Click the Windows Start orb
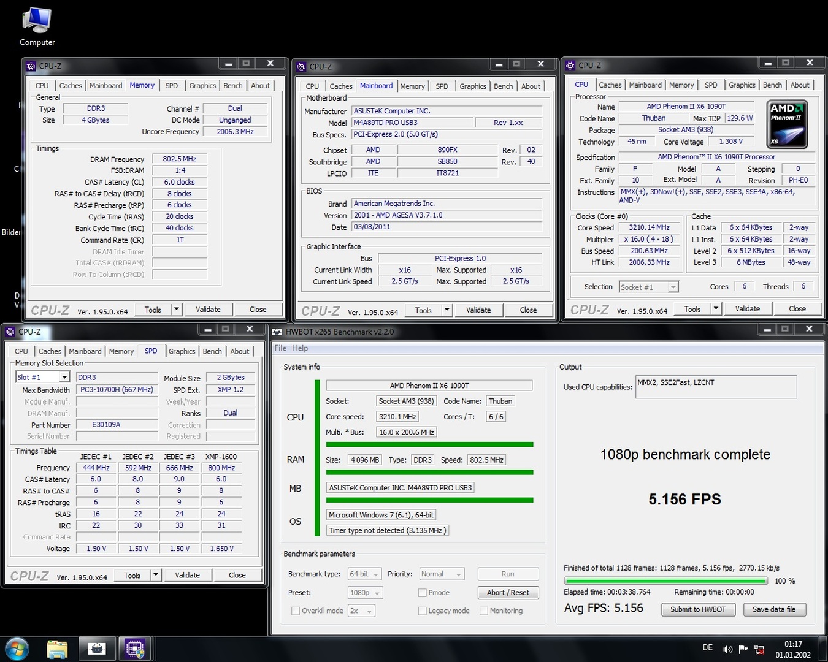 pyautogui.click(x=17, y=649)
